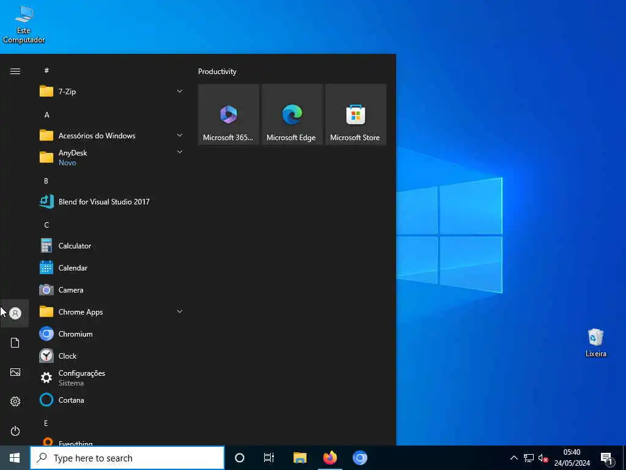Show hidden tray icons chevron
The image size is (626, 470).
pyautogui.click(x=514, y=458)
